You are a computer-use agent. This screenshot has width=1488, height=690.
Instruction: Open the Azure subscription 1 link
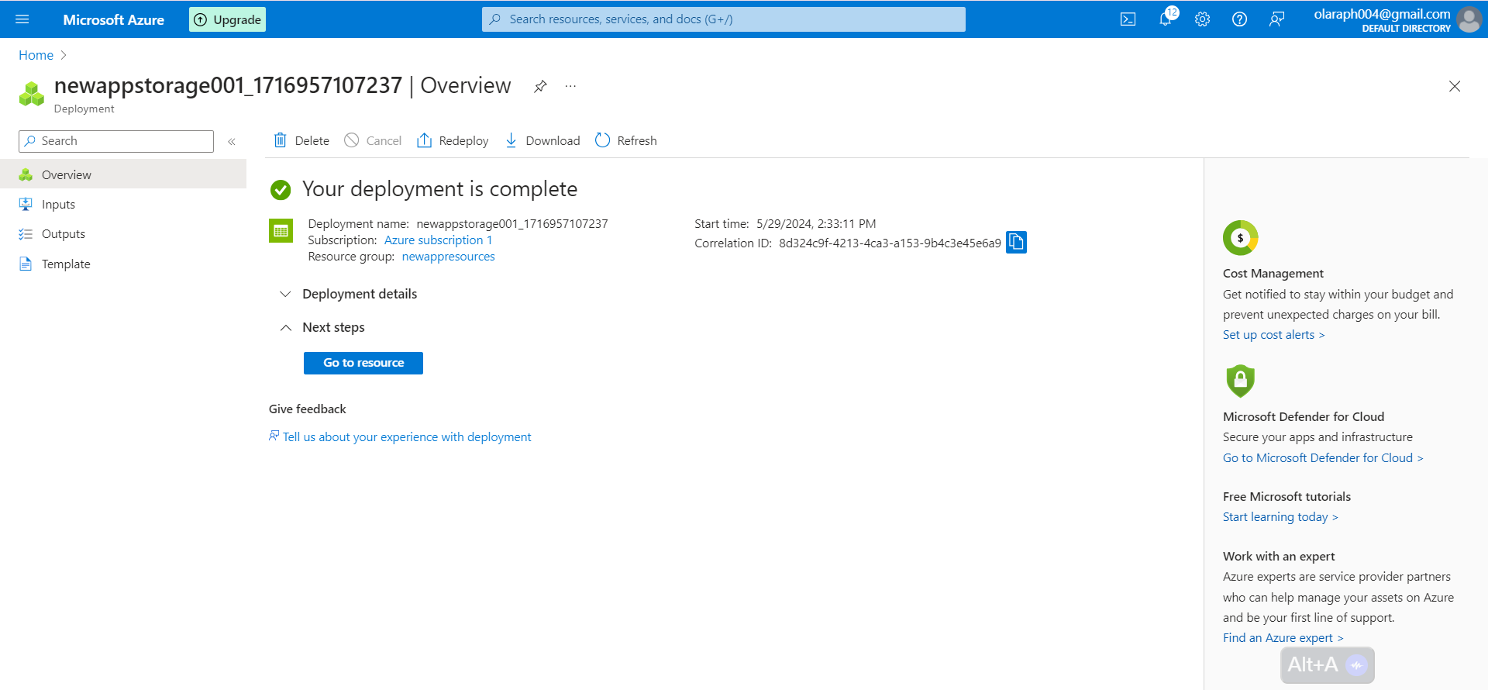(439, 240)
